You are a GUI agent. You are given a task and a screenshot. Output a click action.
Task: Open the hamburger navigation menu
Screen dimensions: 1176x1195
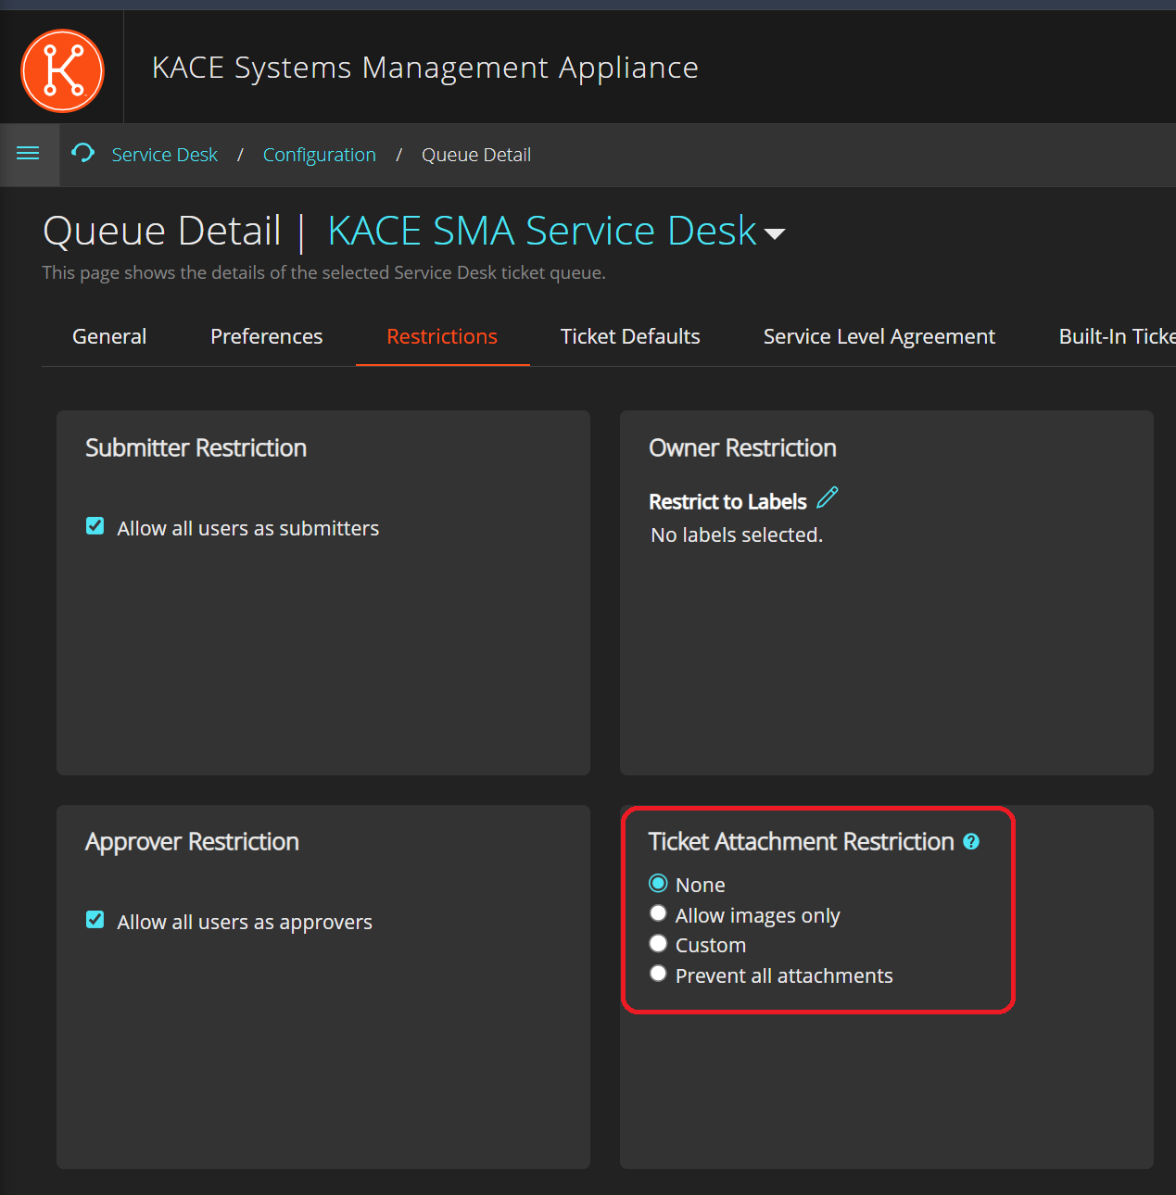click(28, 154)
